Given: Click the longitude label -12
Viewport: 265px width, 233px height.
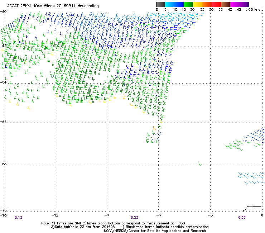Looking at the screenshot, I should (55, 215).
